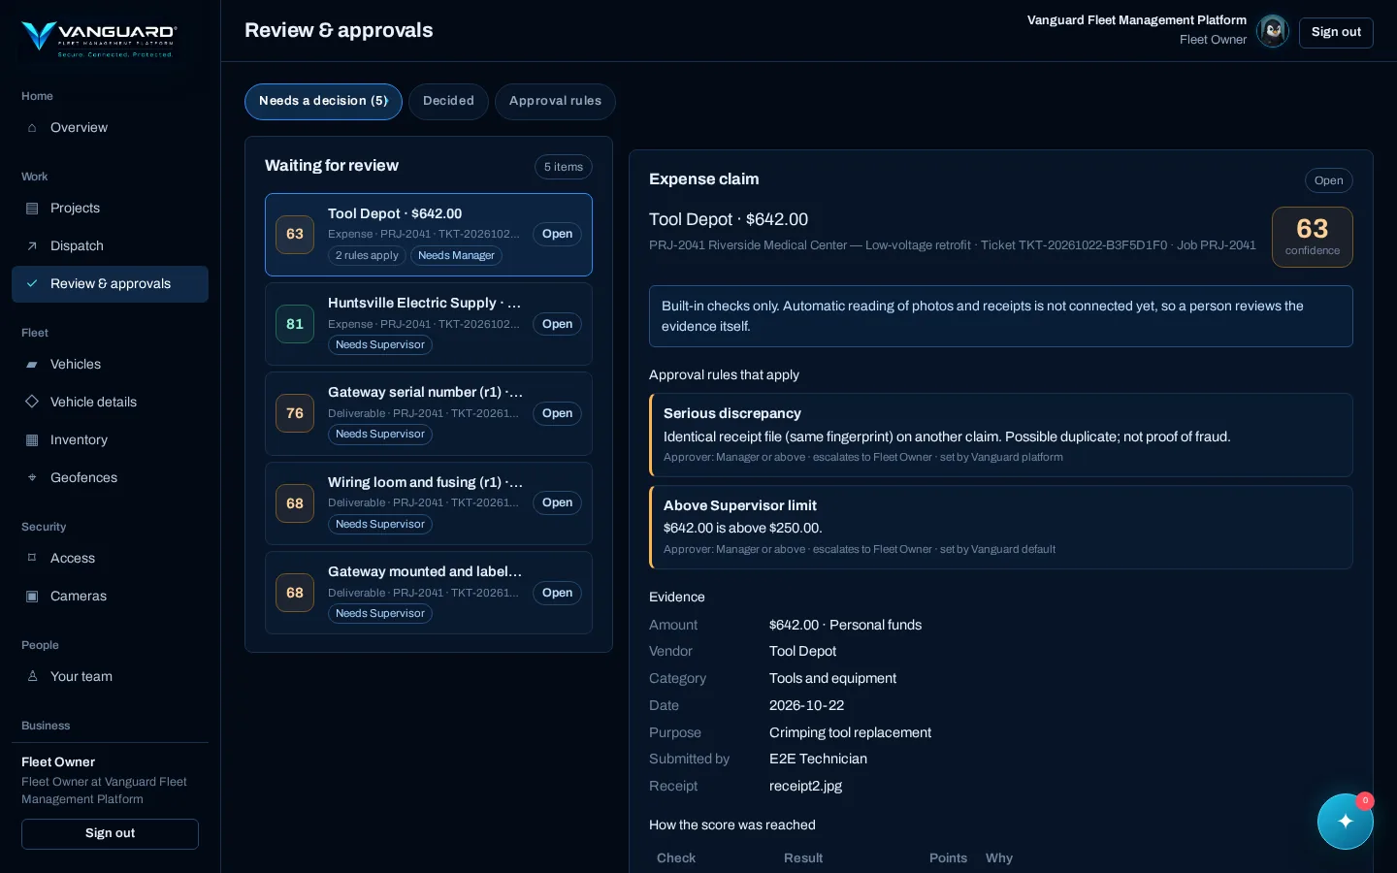Select the score 81 badge in the list

tap(295, 324)
